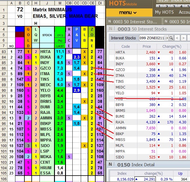Image resolution: width=190 pixels, height=182 pixels.
Task: Open the My HOTS menu item
Action: tap(164, 12)
